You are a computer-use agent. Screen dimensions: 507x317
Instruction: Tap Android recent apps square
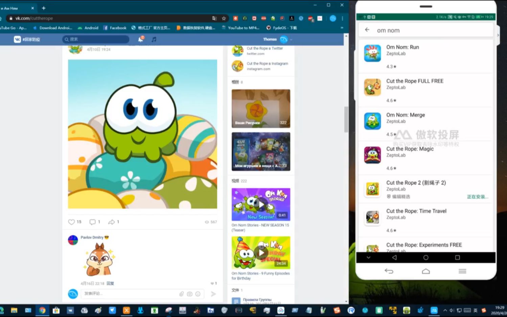coord(457,257)
